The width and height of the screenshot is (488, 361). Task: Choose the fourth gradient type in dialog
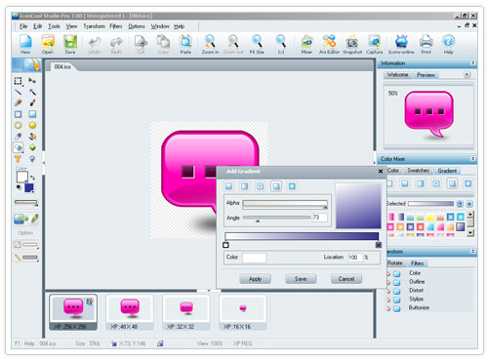click(276, 186)
